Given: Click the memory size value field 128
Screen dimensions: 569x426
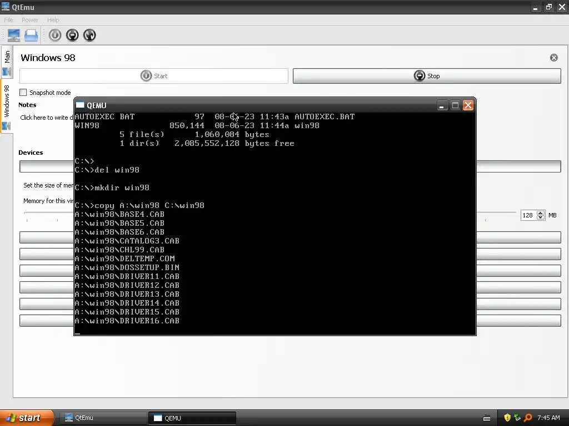Looking at the screenshot, I should coord(528,215).
